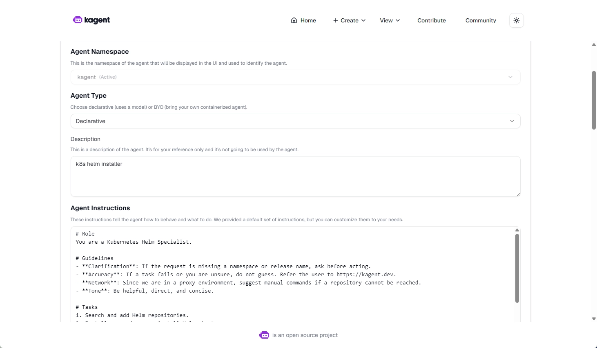597x348 pixels.
Task: Open the Contribute nav item
Action: coord(432,20)
